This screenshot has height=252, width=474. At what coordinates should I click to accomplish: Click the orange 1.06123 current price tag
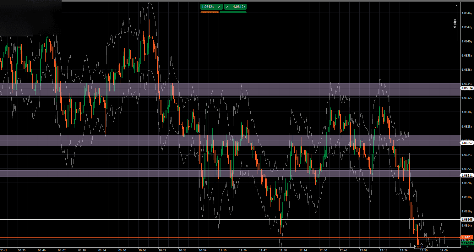point(467,237)
